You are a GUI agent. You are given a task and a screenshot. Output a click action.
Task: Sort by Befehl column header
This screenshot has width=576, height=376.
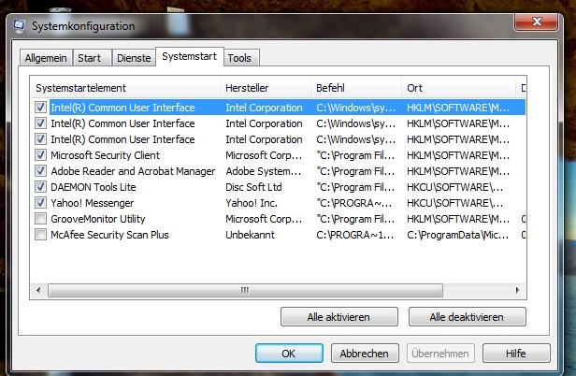coord(356,88)
